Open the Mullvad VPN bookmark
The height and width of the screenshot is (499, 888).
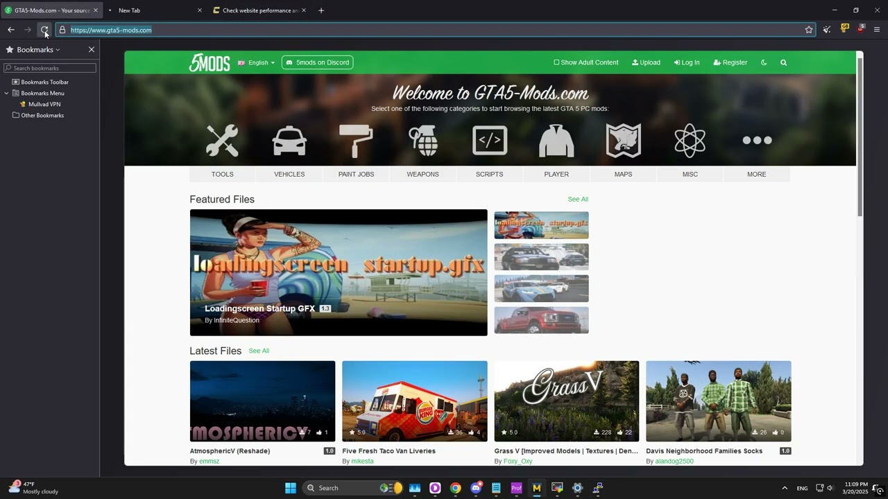[44, 104]
